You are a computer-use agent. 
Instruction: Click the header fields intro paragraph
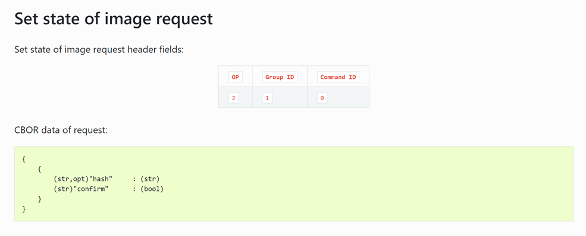click(x=99, y=49)
